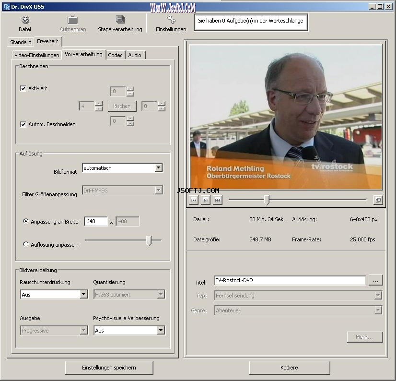Open the Codec tab

pos(115,55)
